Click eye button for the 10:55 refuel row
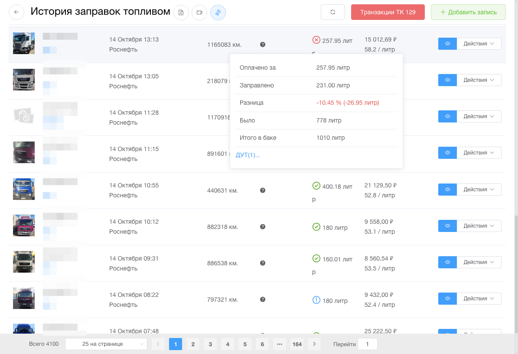Viewport: 518px width, 354px height. (x=447, y=190)
